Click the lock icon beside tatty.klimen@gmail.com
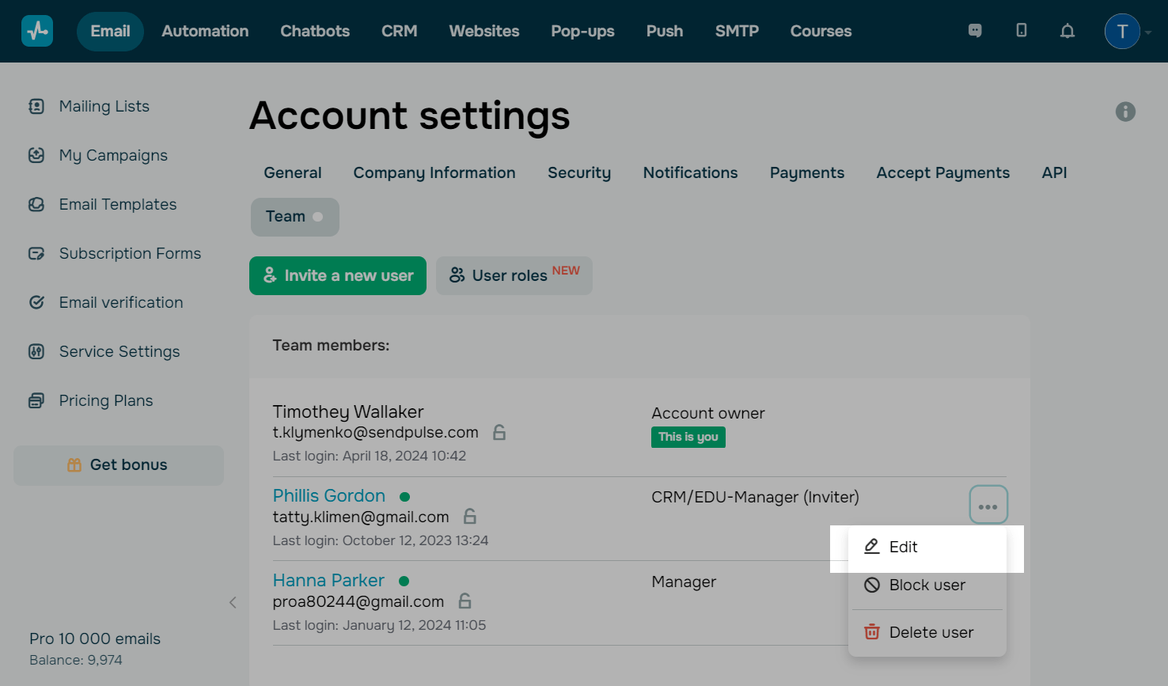Image resolution: width=1168 pixels, height=686 pixels. (470, 517)
